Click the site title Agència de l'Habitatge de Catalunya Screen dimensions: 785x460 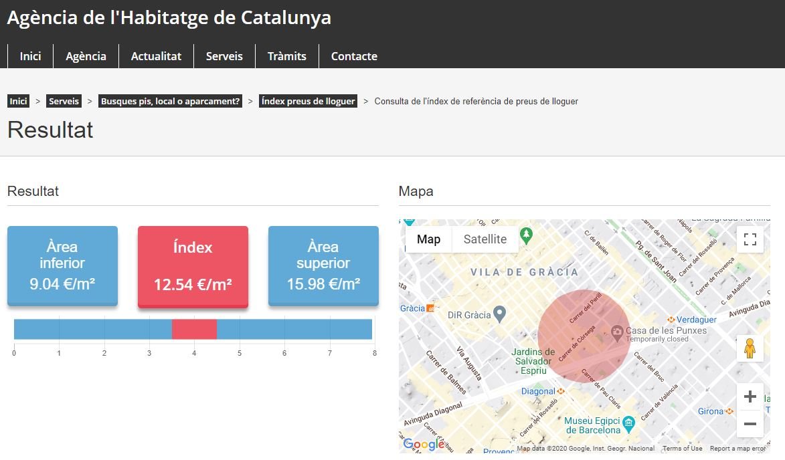pyautogui.click(x=169, y=17)
